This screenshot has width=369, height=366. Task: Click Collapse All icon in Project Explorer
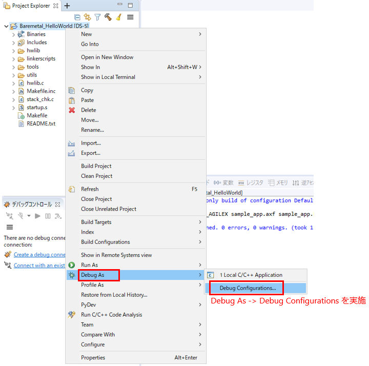click(x=77, y=17)
